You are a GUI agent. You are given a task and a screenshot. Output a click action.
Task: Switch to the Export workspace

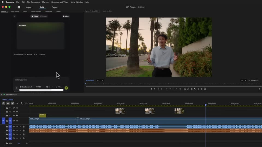click(x=55, y=7)
